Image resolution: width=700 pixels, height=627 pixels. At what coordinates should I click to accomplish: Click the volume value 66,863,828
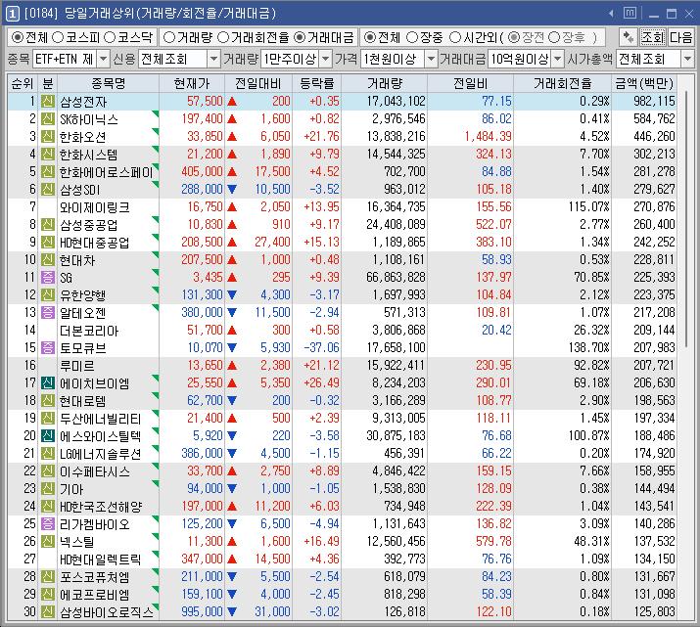pos(396,277)
